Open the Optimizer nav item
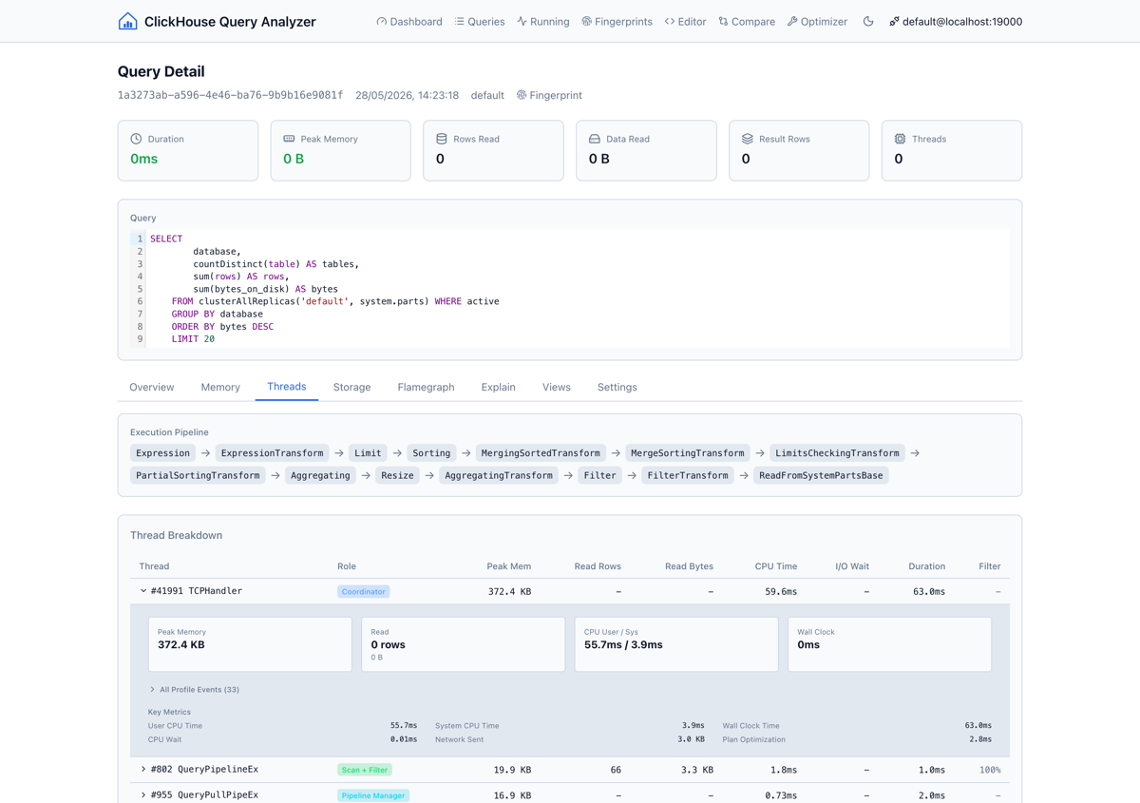 point(817,21)
